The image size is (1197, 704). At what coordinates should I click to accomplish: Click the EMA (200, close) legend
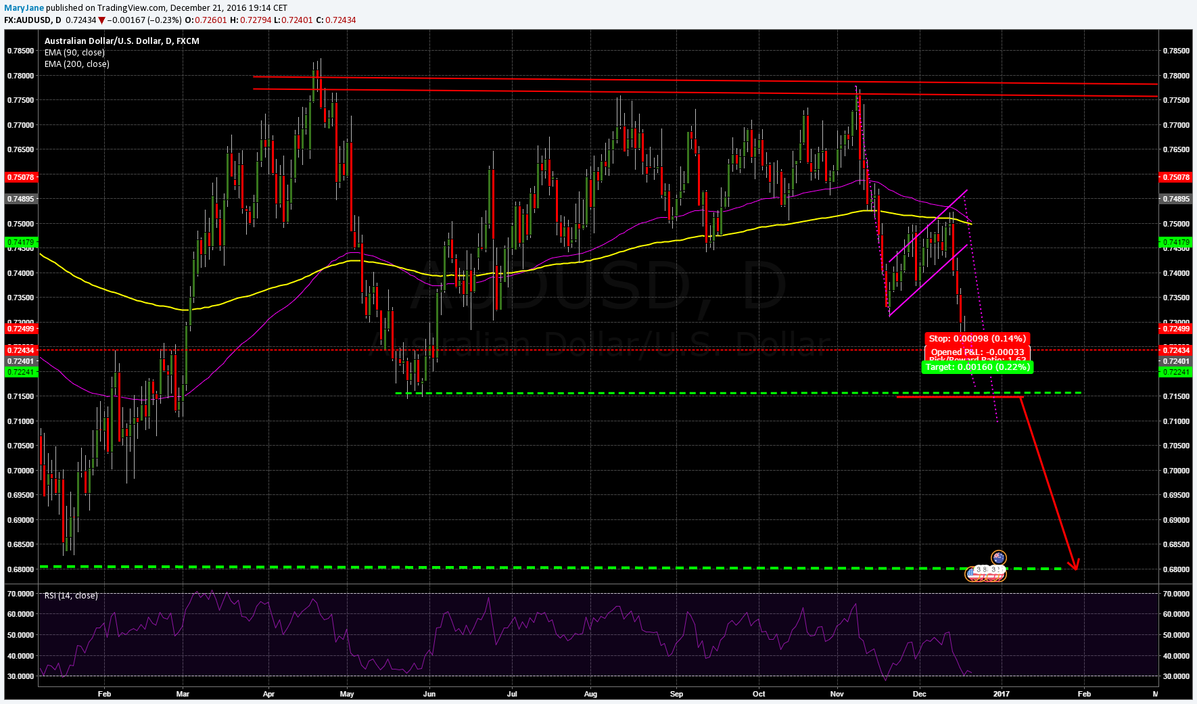[x=76, y=64]
